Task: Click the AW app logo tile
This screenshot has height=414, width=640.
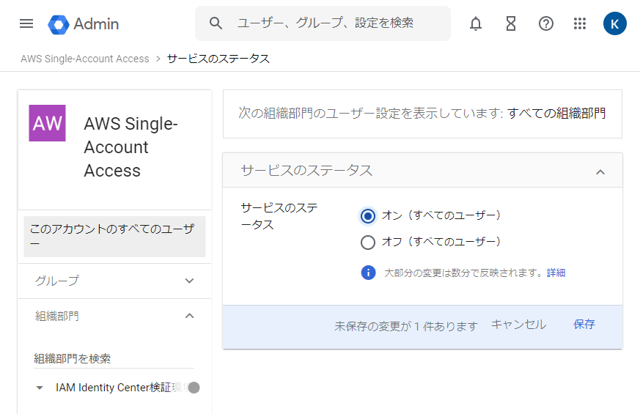Action: [48, 123]
